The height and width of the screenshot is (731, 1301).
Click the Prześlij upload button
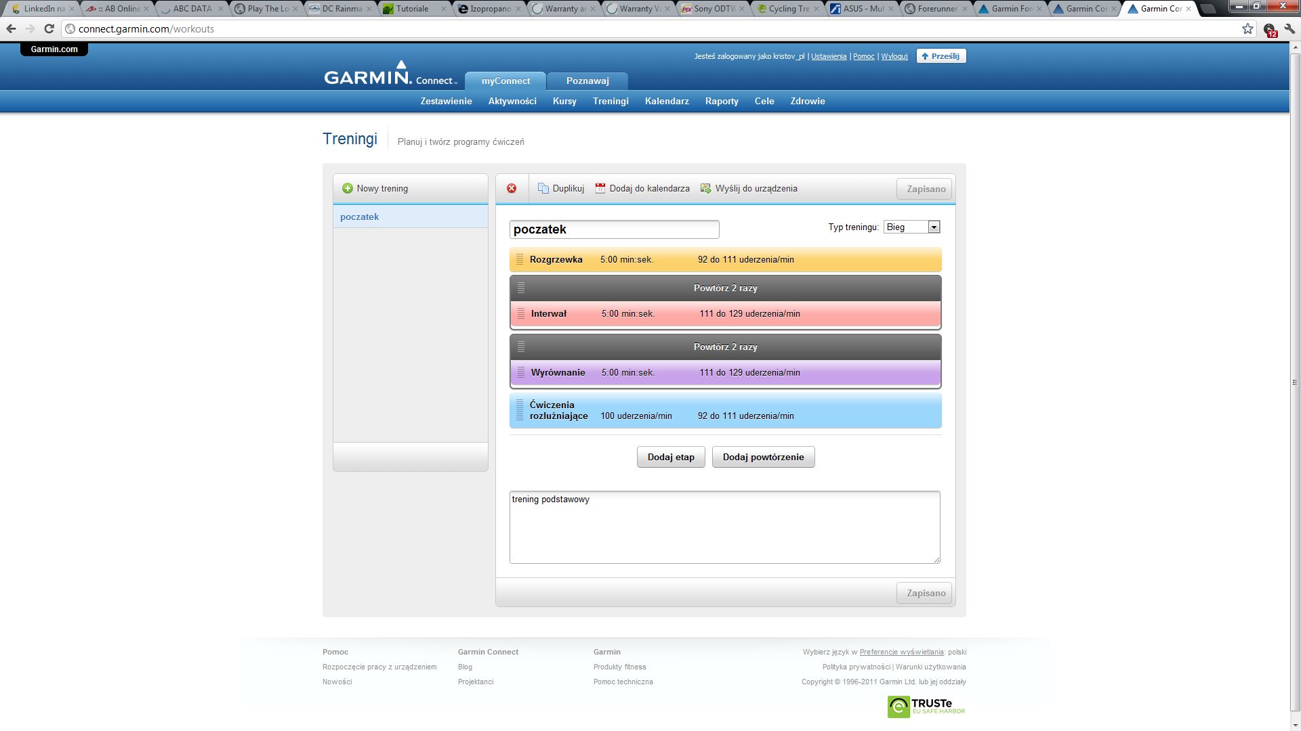point(941,56)
